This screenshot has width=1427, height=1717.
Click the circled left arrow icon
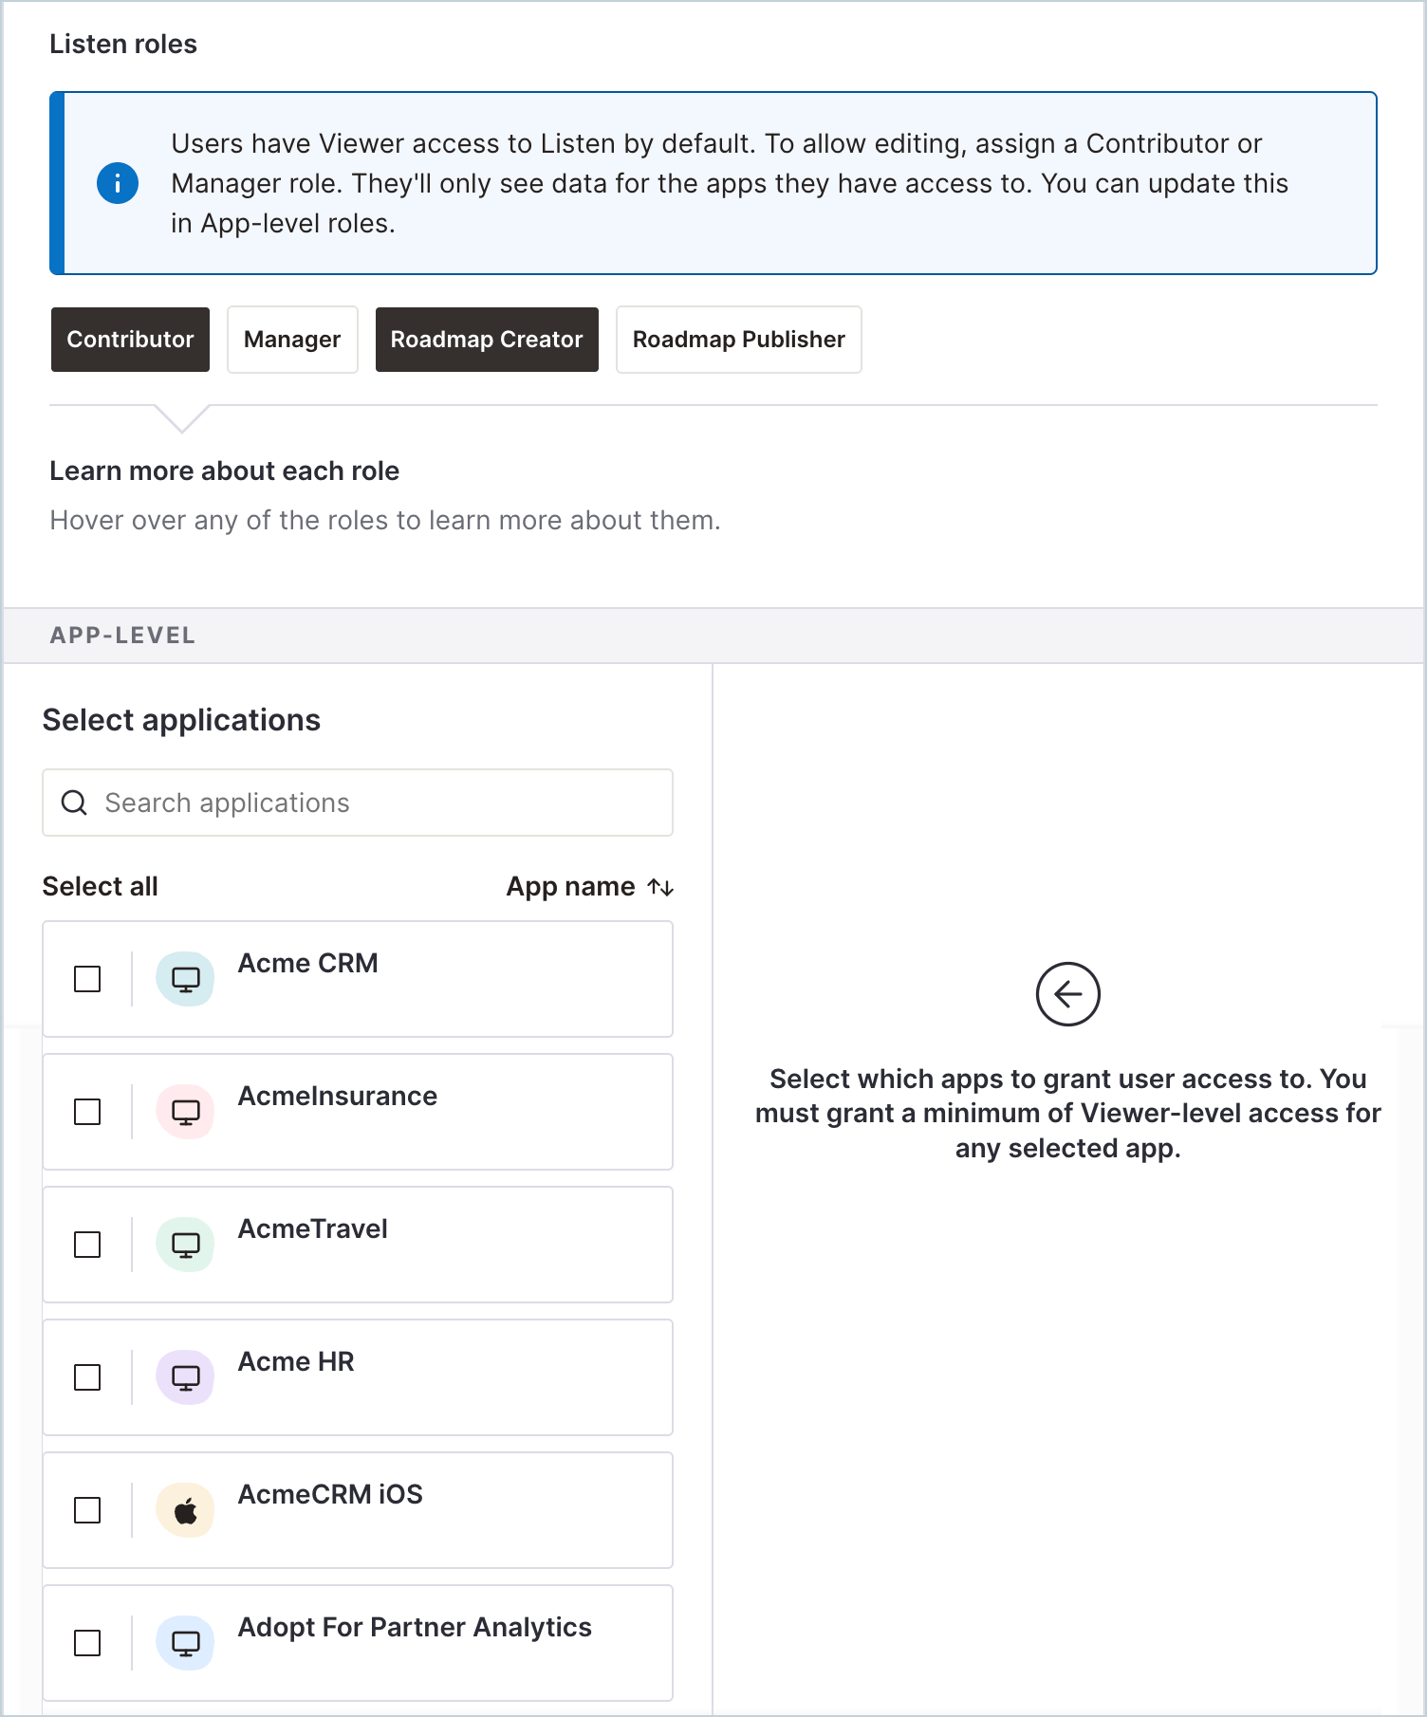coord(1068,994)
